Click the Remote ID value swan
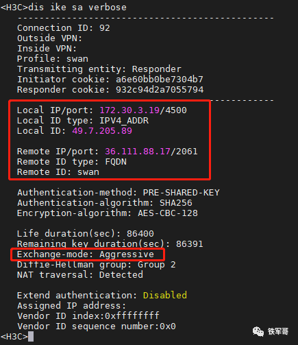The image size is (298, 345). coord(88,172)
